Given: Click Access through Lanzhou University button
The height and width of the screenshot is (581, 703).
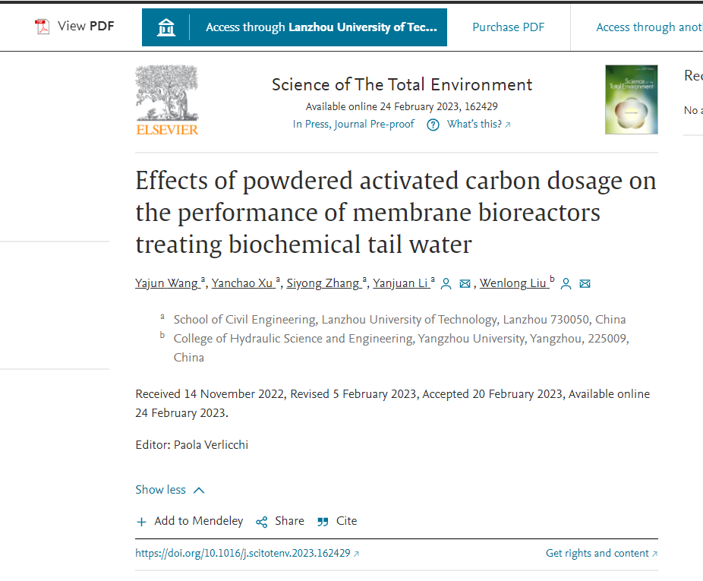Looking at the screenshot, I should point(321,27).
